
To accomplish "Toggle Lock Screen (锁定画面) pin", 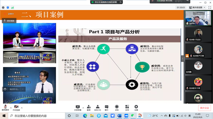I will (10, 21).
